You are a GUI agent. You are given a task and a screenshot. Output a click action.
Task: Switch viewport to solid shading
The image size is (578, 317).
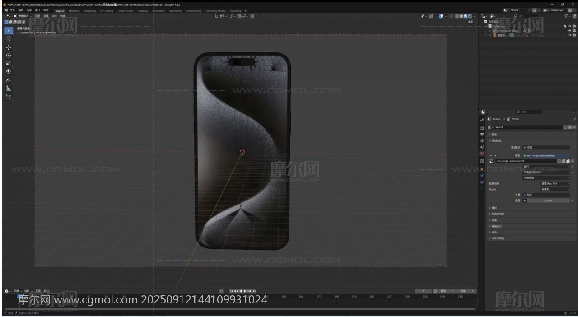click(461, 16)
